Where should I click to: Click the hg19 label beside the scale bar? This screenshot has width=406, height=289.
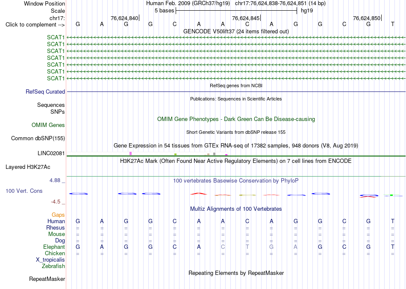[x=307, y=11]
